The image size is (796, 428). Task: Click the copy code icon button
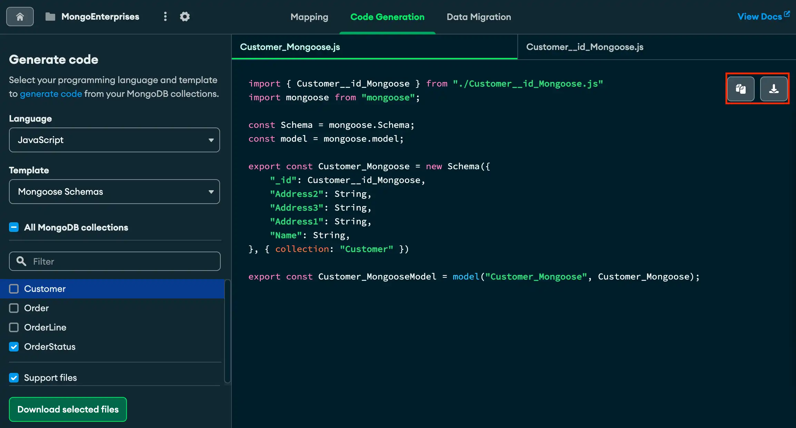[x=740, y=89]
